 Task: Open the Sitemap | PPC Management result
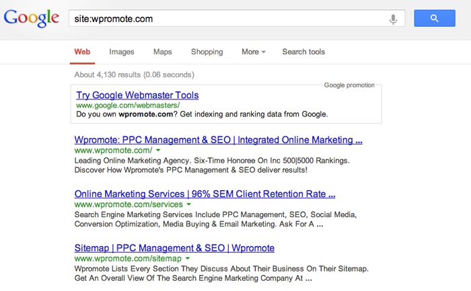(174, 248)
